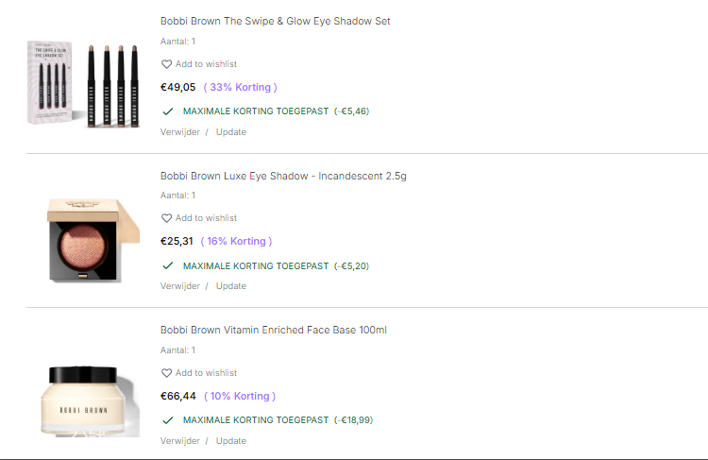Screen dimensions: 708x460
Task: Click heart icon for Luxe Eye Shadow
Action: (x=166, y=218)
